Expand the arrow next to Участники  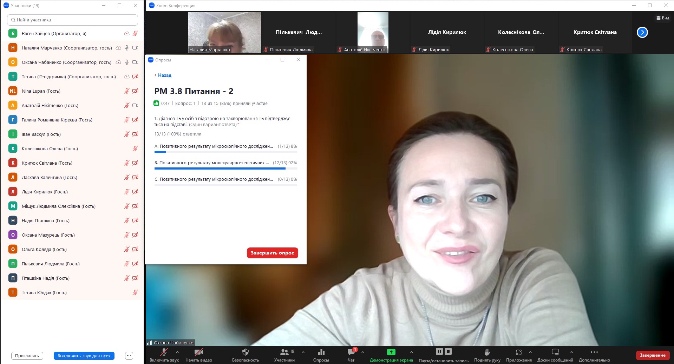point(303,352)
